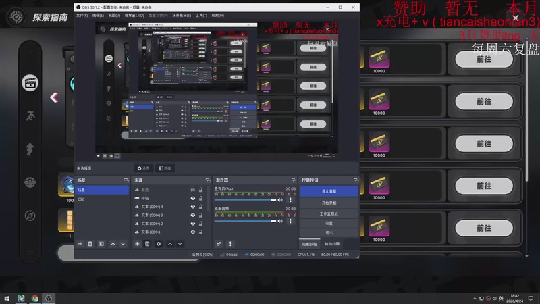Open advanced audio properties gears icon
Screen dimensions: 540x304
[219, 244]
